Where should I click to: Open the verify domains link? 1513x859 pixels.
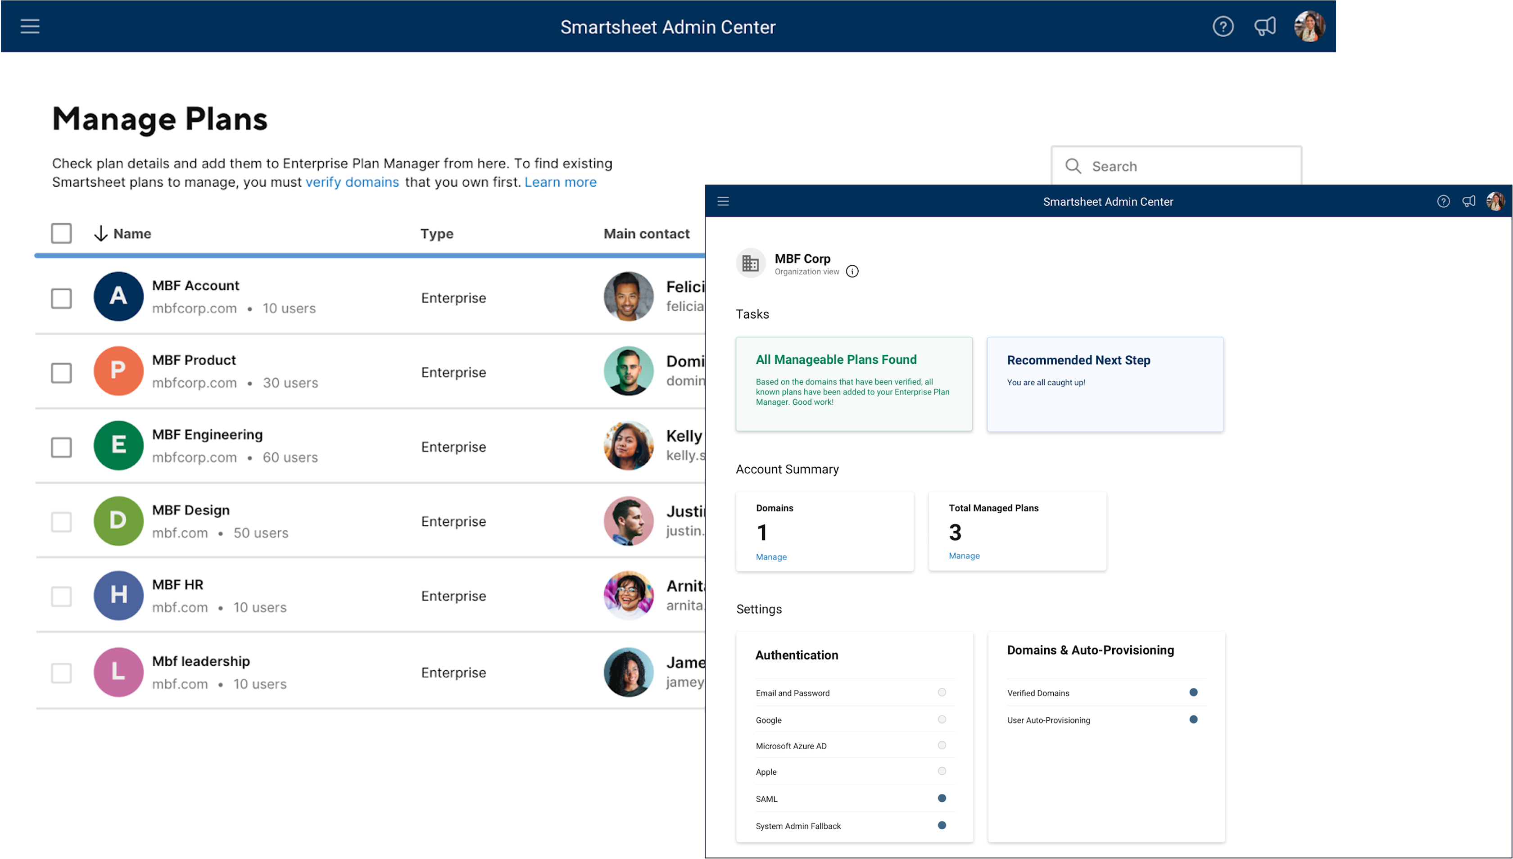tap(352, 182)
